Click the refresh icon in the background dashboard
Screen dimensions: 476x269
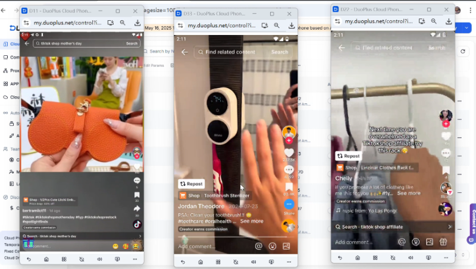[x=463, y=51]
